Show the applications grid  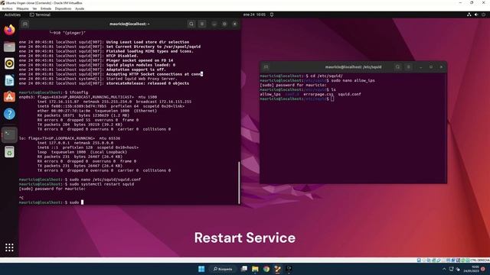coord(9,247)
